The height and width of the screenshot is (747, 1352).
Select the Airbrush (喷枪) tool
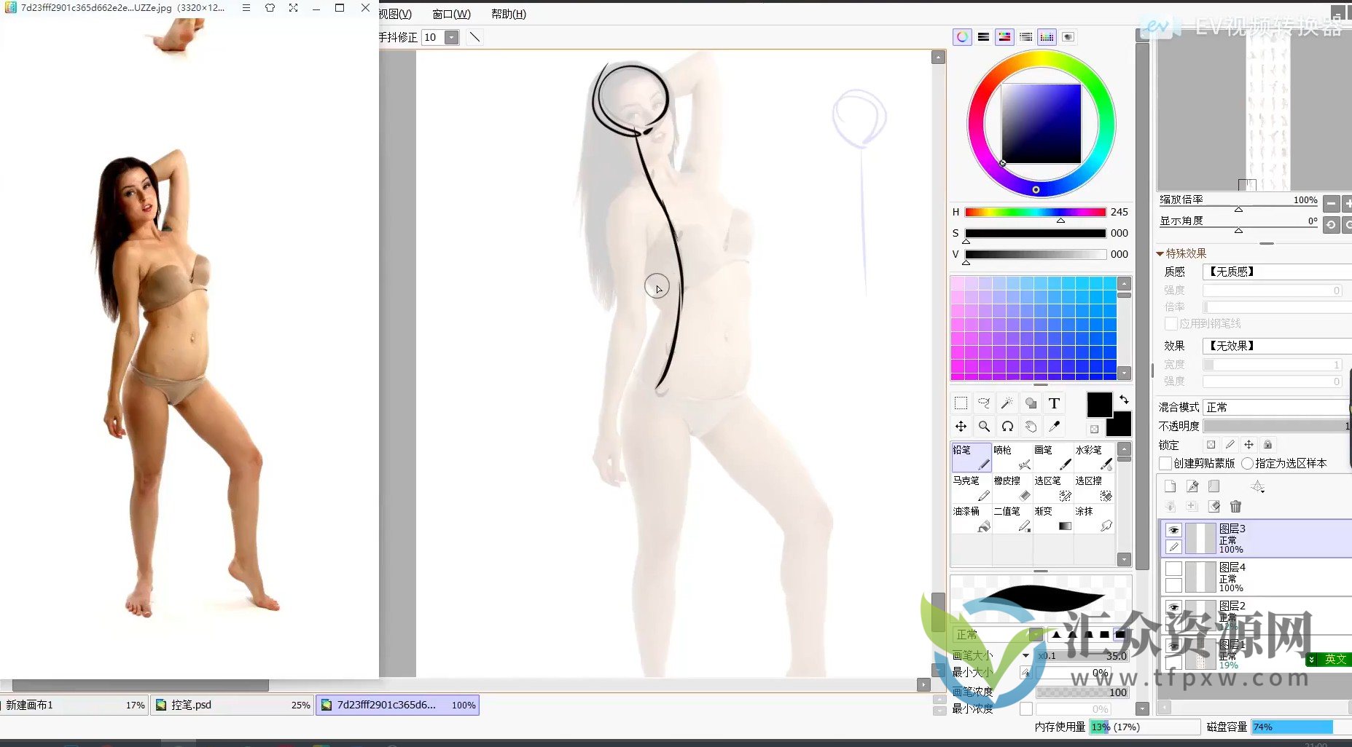coord(1012,458)
